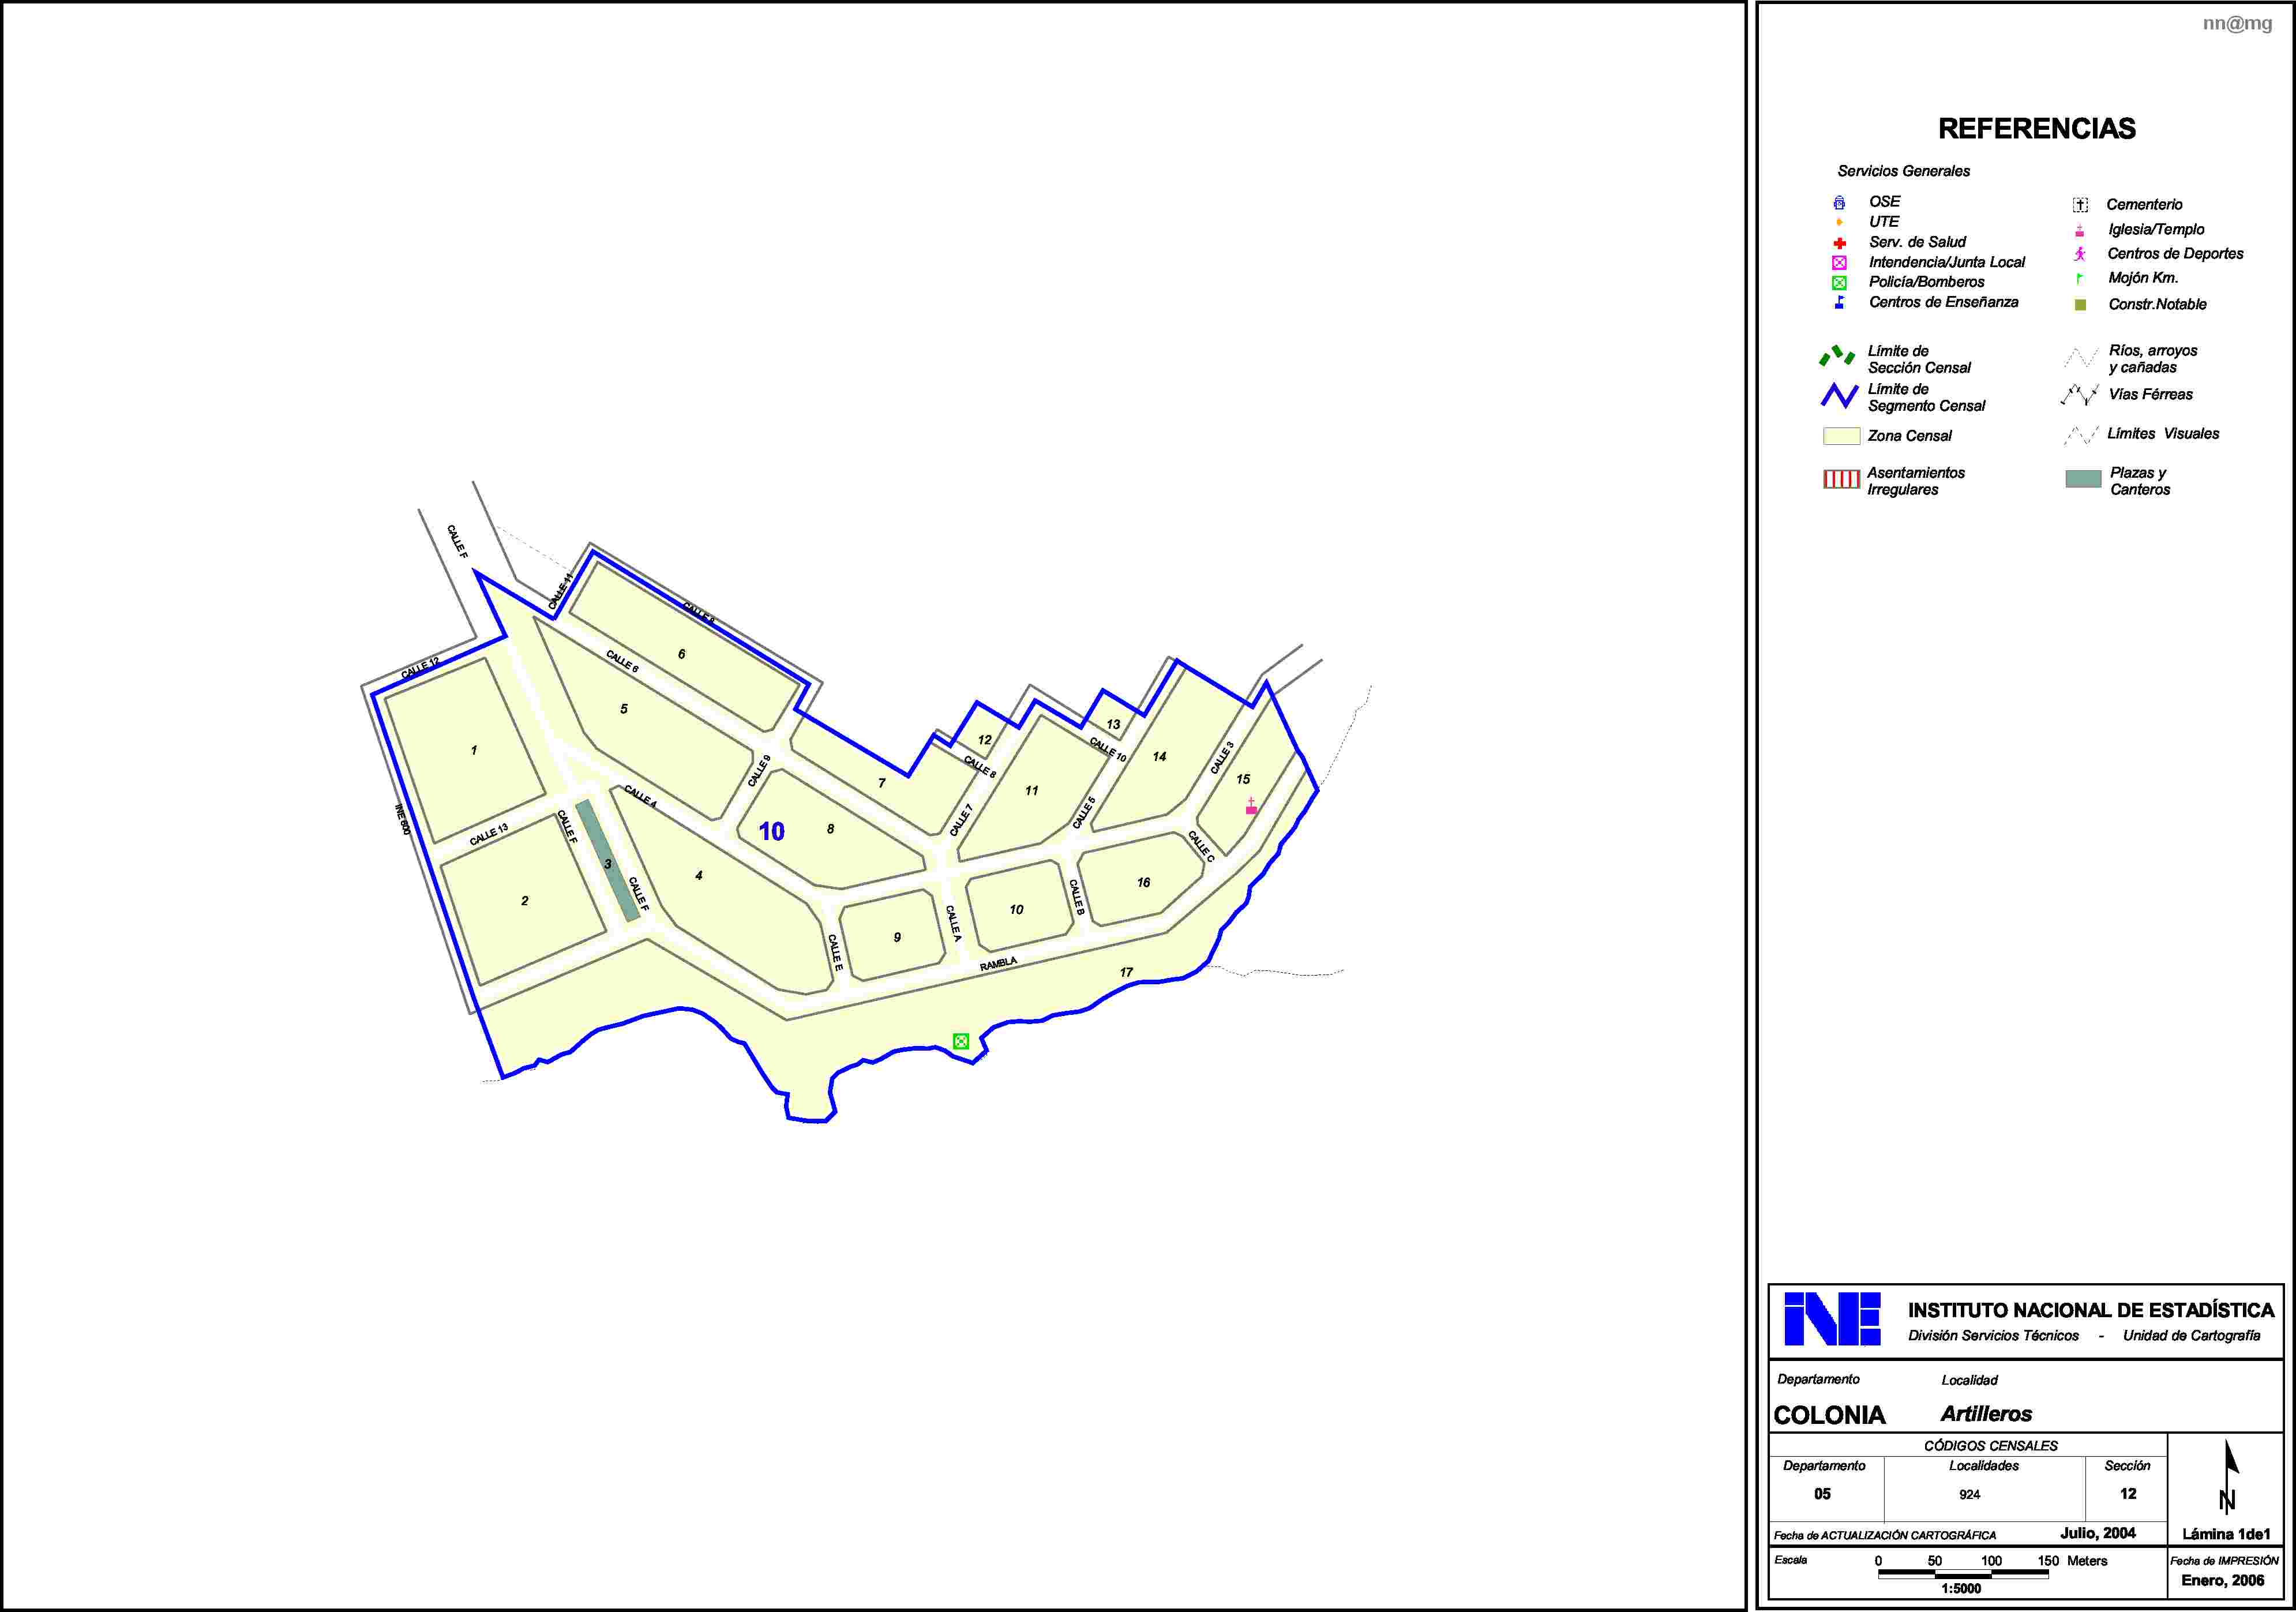Click the CALLE 13 street label
The height and width of the screenshot is (1612, 2296).
click(x=489, y=834)
